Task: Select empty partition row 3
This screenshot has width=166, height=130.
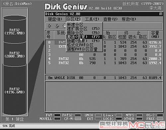Action: coord(104,55)
